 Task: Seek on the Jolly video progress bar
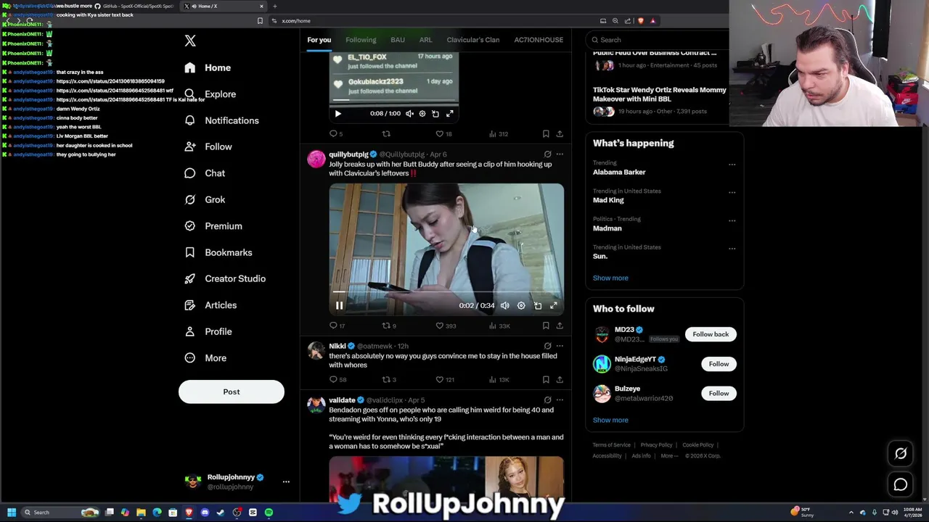point(446,292)
